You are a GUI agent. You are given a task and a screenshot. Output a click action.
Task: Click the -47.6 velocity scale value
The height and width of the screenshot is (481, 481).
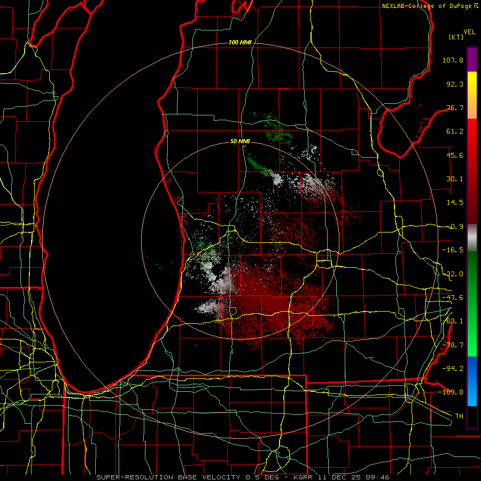coord(453,298)
